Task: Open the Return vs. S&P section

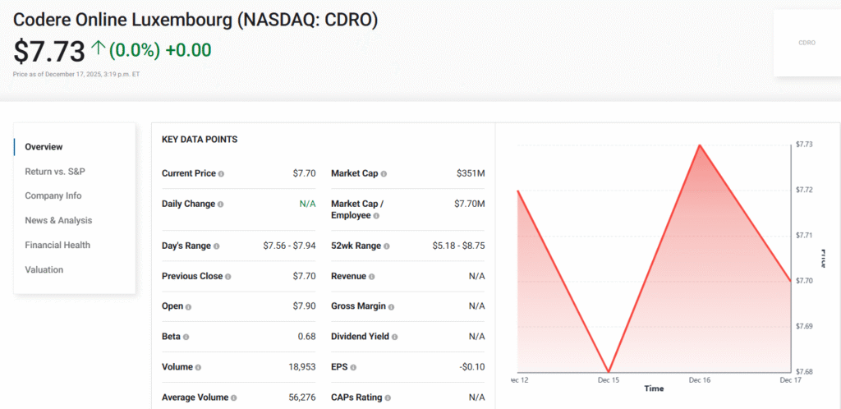Action: (x=55, y=172)
